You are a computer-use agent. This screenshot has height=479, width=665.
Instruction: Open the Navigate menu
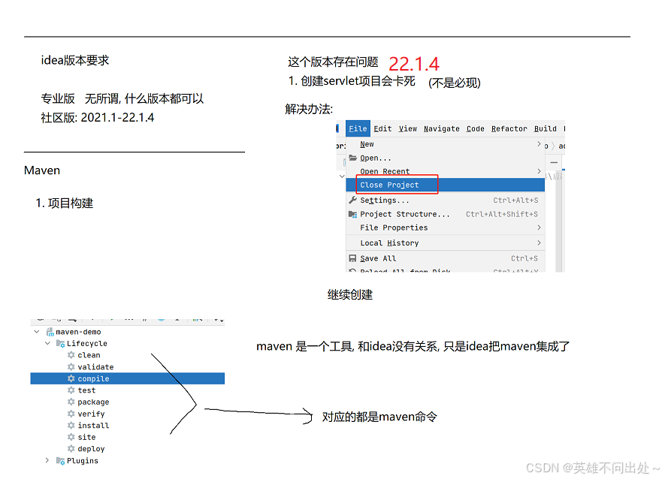coord(442,128)
